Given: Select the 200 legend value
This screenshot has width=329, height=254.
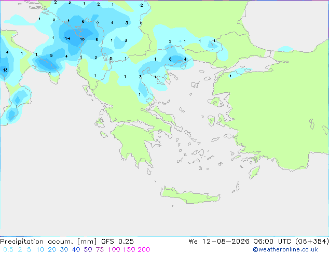Looking at the screenshot, I should tap(144, 250).
